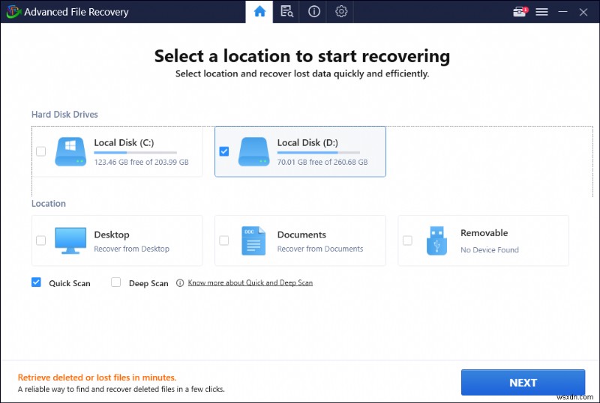This screenshot has height=403, width=600.
Task: Click the Location section heading
Action: coord(49,204)
